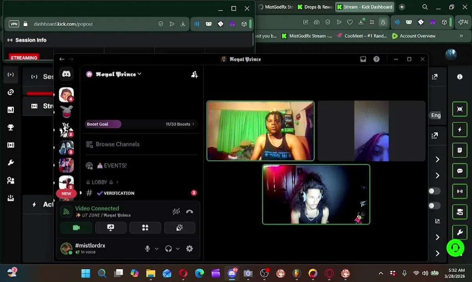Click dashboard.kick.com popout address field

pyautogui.click(x=63, y=24)
